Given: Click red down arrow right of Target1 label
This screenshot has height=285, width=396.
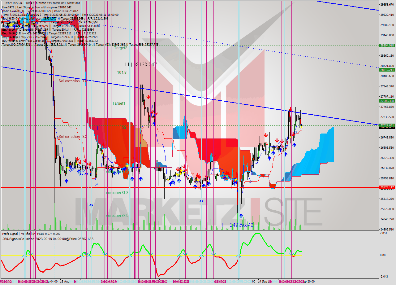Looking at the screenshot, I should tap(148, 97).
